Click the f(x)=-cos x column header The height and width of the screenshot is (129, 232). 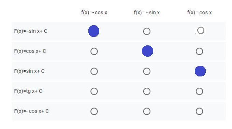[94, 13]
